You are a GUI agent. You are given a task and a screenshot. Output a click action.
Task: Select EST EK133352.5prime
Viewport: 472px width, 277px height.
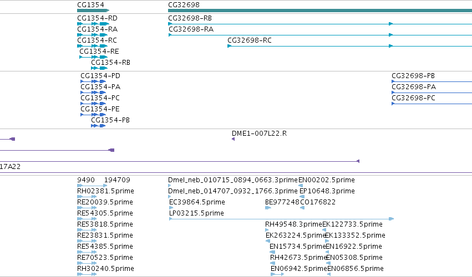point(355,235)
